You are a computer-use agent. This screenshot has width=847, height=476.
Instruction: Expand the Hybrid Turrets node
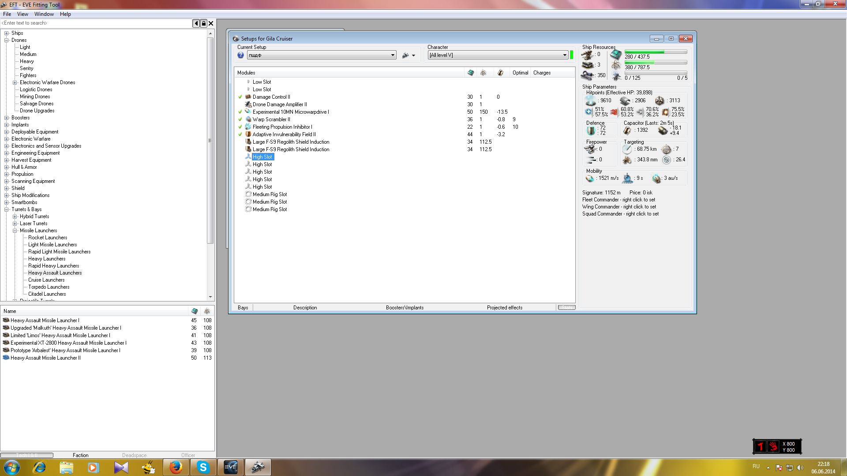(x=15, y=216)
